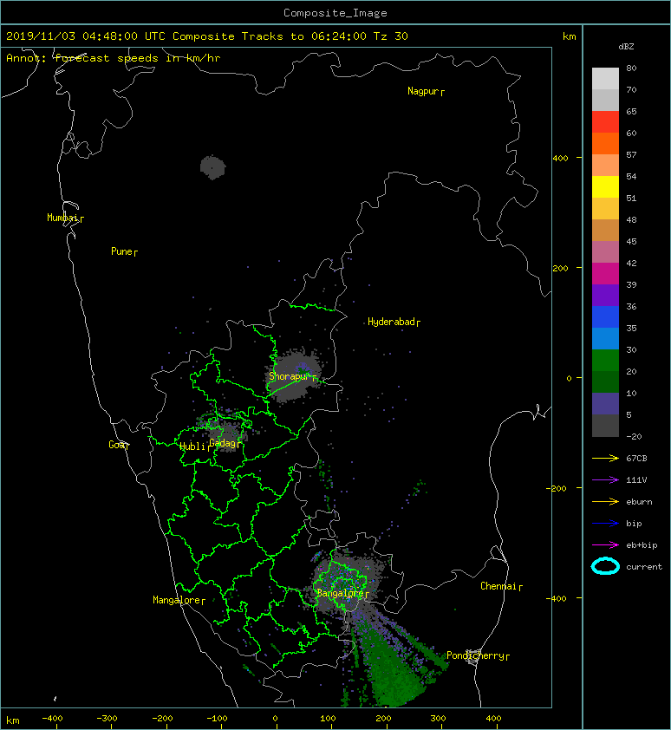The image size is (671, 730).
Task: Click the Pune city label
Action: point(121,251)
